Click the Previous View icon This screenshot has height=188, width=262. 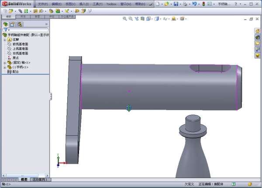[x=137, y=19]
